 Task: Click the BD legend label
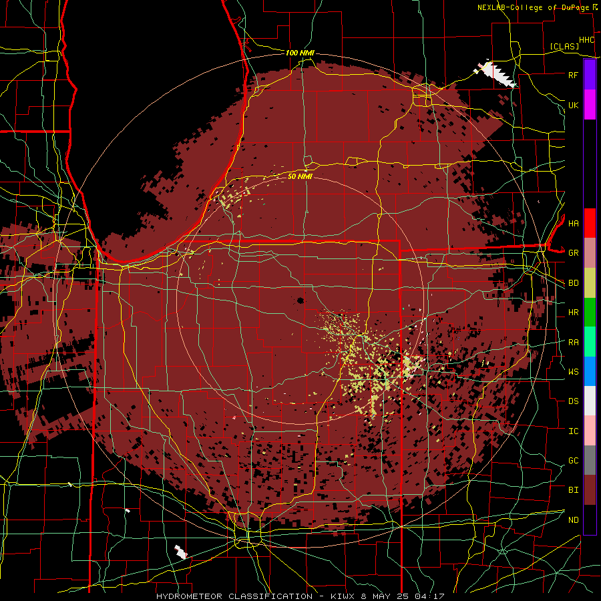pyautogui.click(x=573, y=283)
